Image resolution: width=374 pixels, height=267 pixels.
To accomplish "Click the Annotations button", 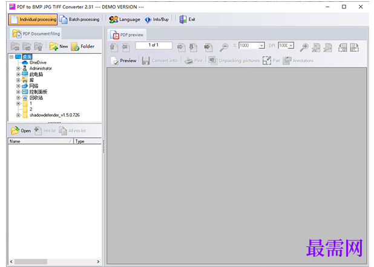I will click(x=298, y=61).
